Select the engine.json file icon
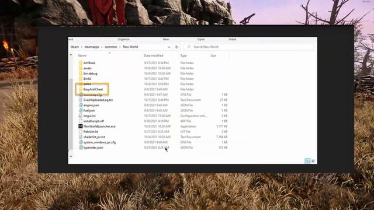 point(81,105)
